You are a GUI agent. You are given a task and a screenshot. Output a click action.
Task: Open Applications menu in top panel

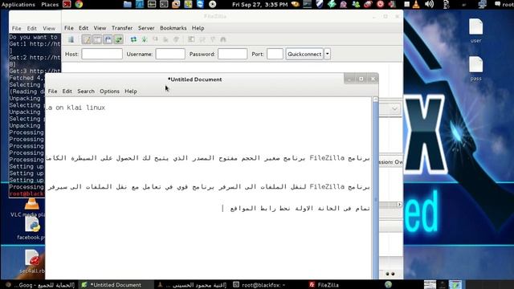click(x=18, y=4)
